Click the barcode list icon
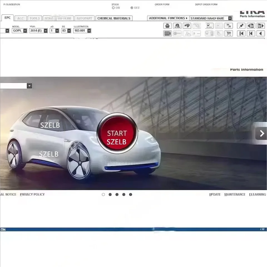 [x=167, y=34]
